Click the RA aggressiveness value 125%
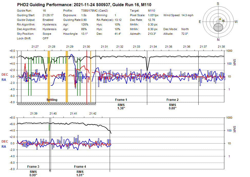The width and height of the screenshot is (250, 177). 85,25
